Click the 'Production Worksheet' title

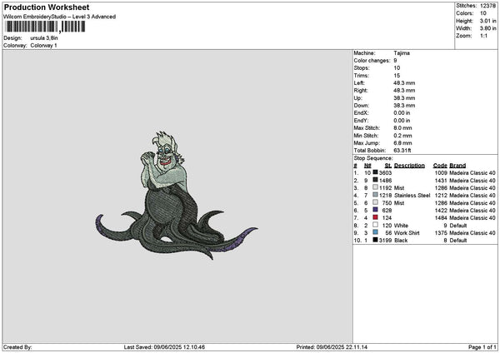[x=47, y=7]
